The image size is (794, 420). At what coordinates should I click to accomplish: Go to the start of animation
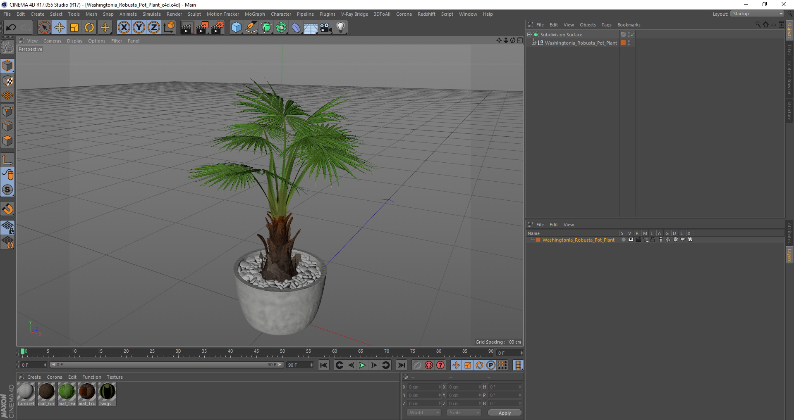[324, 365]
